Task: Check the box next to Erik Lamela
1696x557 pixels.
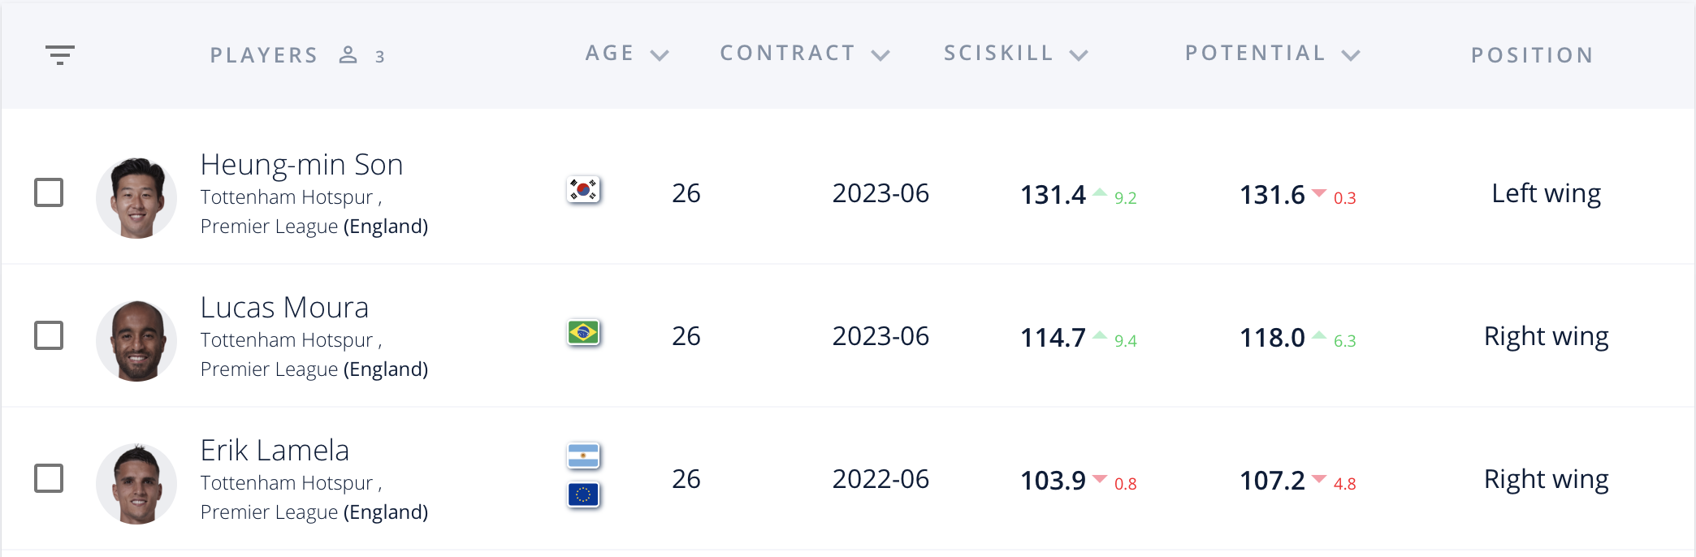Action: click(x=49, y=478)
